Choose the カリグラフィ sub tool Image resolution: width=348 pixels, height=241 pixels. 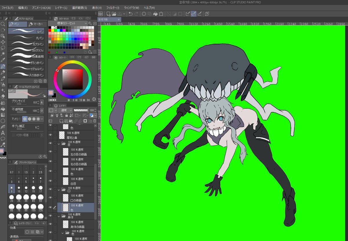[x=26, y=50]
